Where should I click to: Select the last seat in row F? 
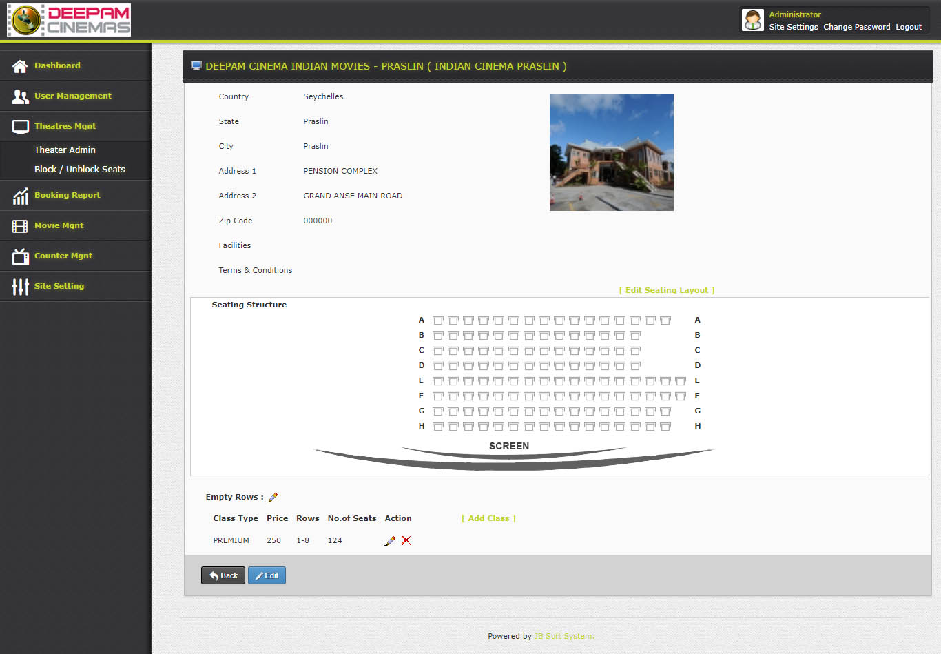tap(680, 396)
